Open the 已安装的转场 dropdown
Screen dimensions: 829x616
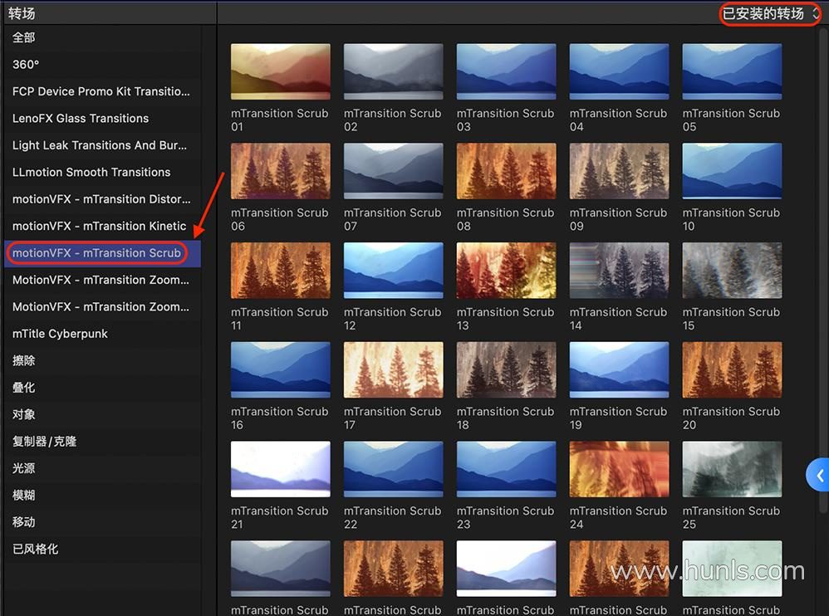point(771,14)
